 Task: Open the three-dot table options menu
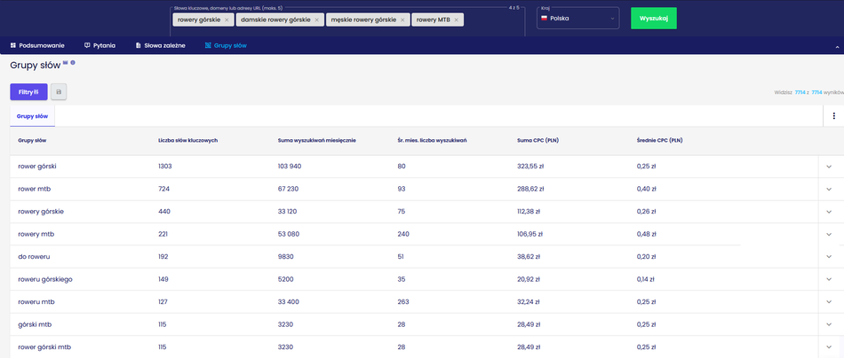click(x=833, y=116)
